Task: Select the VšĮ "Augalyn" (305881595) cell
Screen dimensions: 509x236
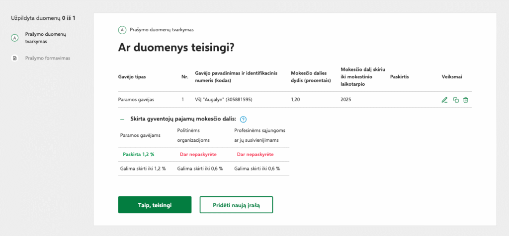Action: (x=224, y=100)
